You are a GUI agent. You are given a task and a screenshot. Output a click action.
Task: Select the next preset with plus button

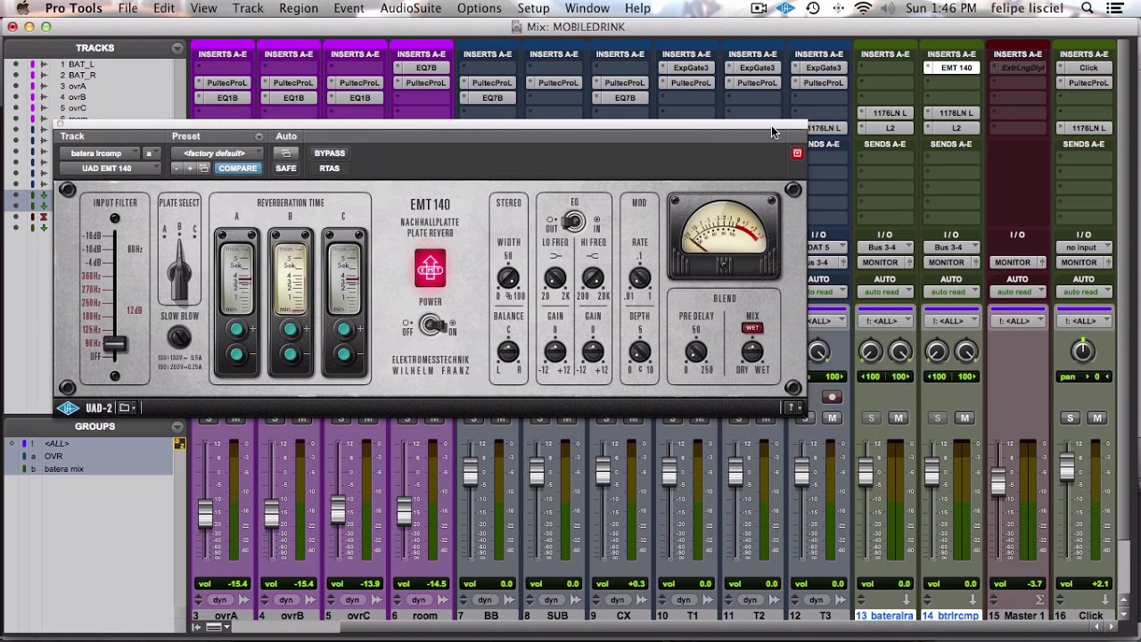190,169
